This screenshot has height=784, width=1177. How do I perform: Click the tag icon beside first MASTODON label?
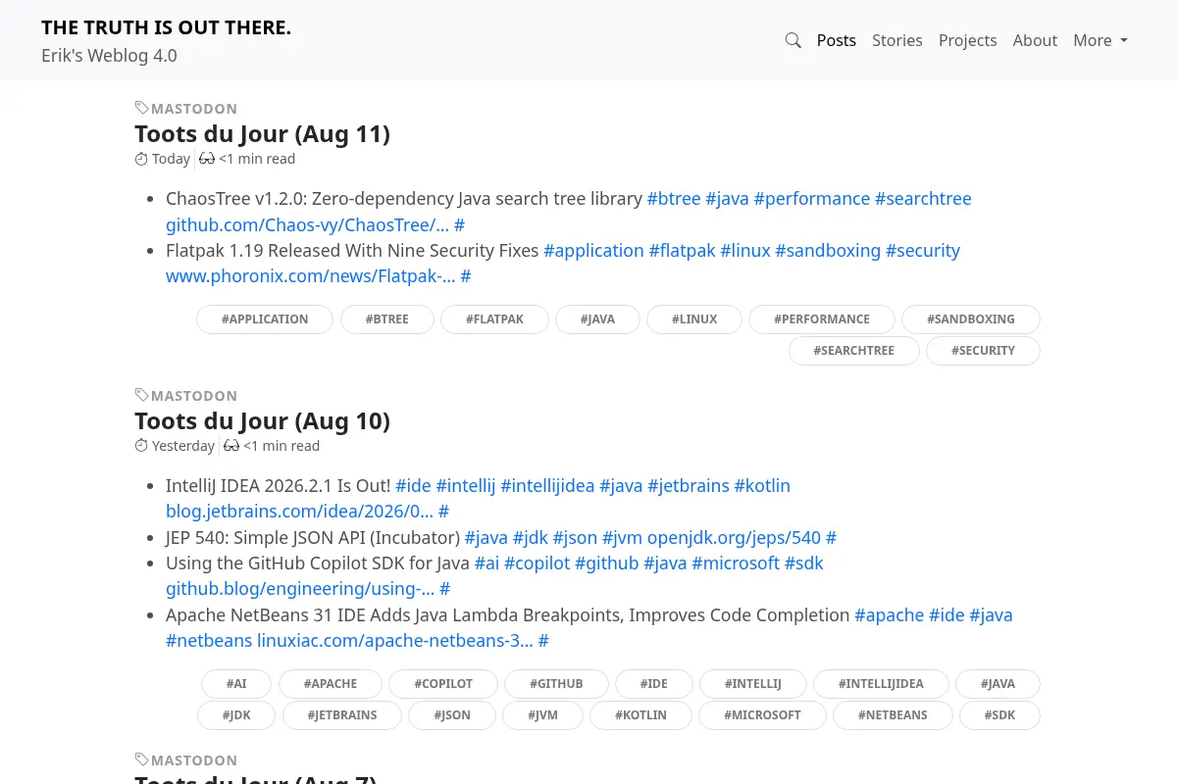click(141, 108)
